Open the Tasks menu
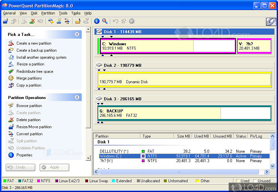 [76, 13]
